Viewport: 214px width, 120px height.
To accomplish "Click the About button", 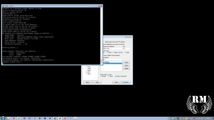I will click(x=88, y=82).
